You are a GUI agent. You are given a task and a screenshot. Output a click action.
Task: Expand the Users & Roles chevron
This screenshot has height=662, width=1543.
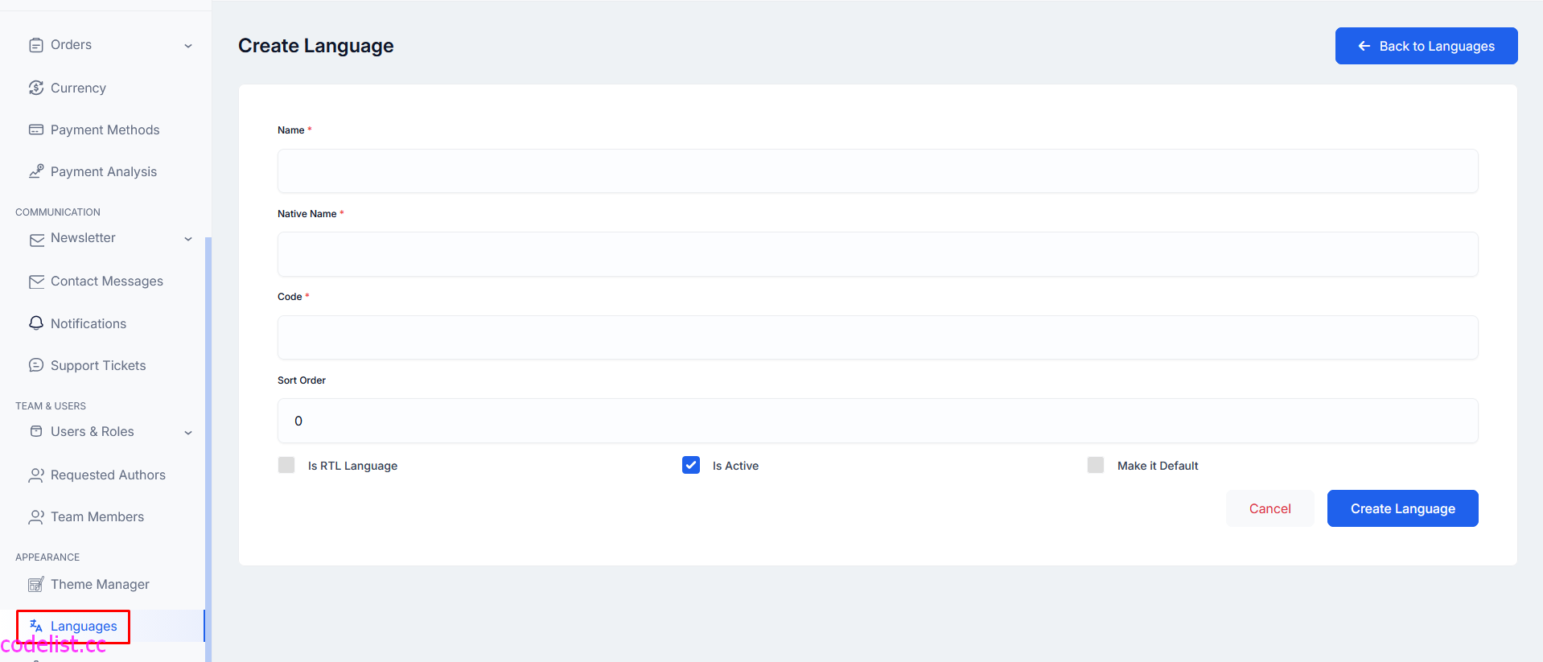(188, 433)
